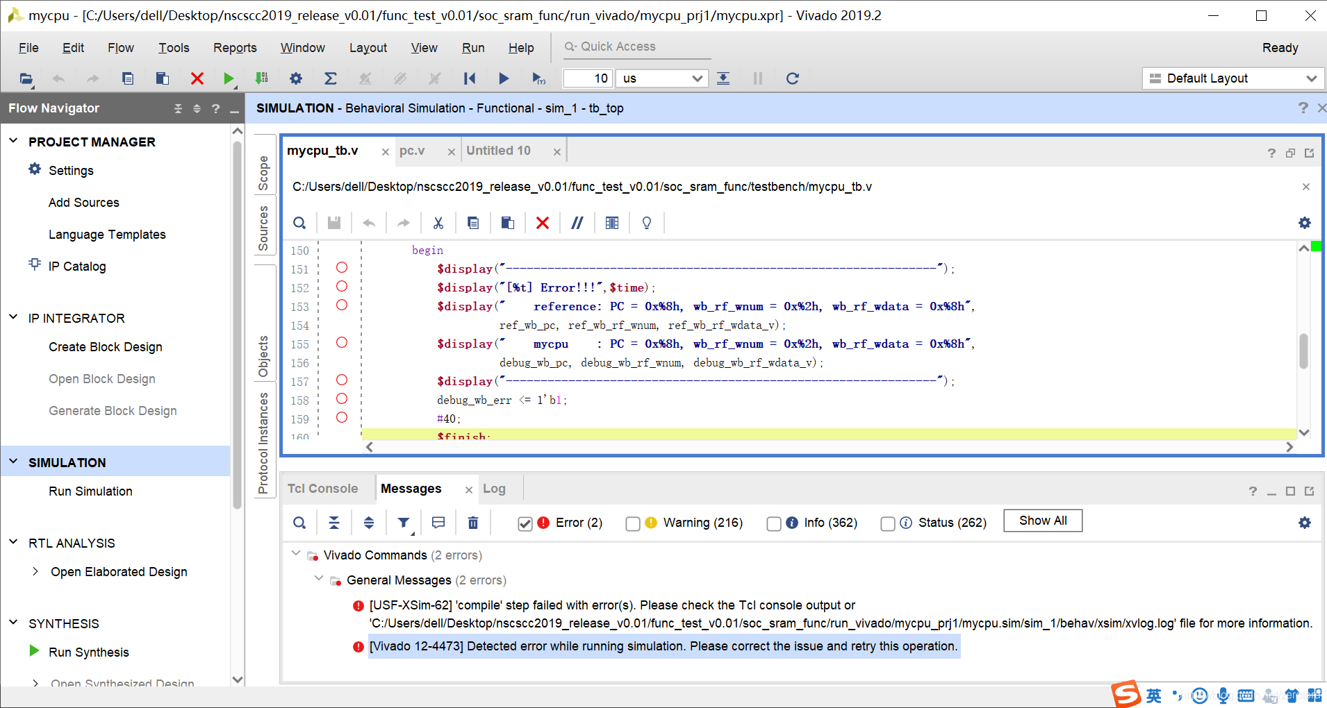The width and height of the screenshot is (1327, 708).
Task: Open the Reports menu
Action: point(235,48)
